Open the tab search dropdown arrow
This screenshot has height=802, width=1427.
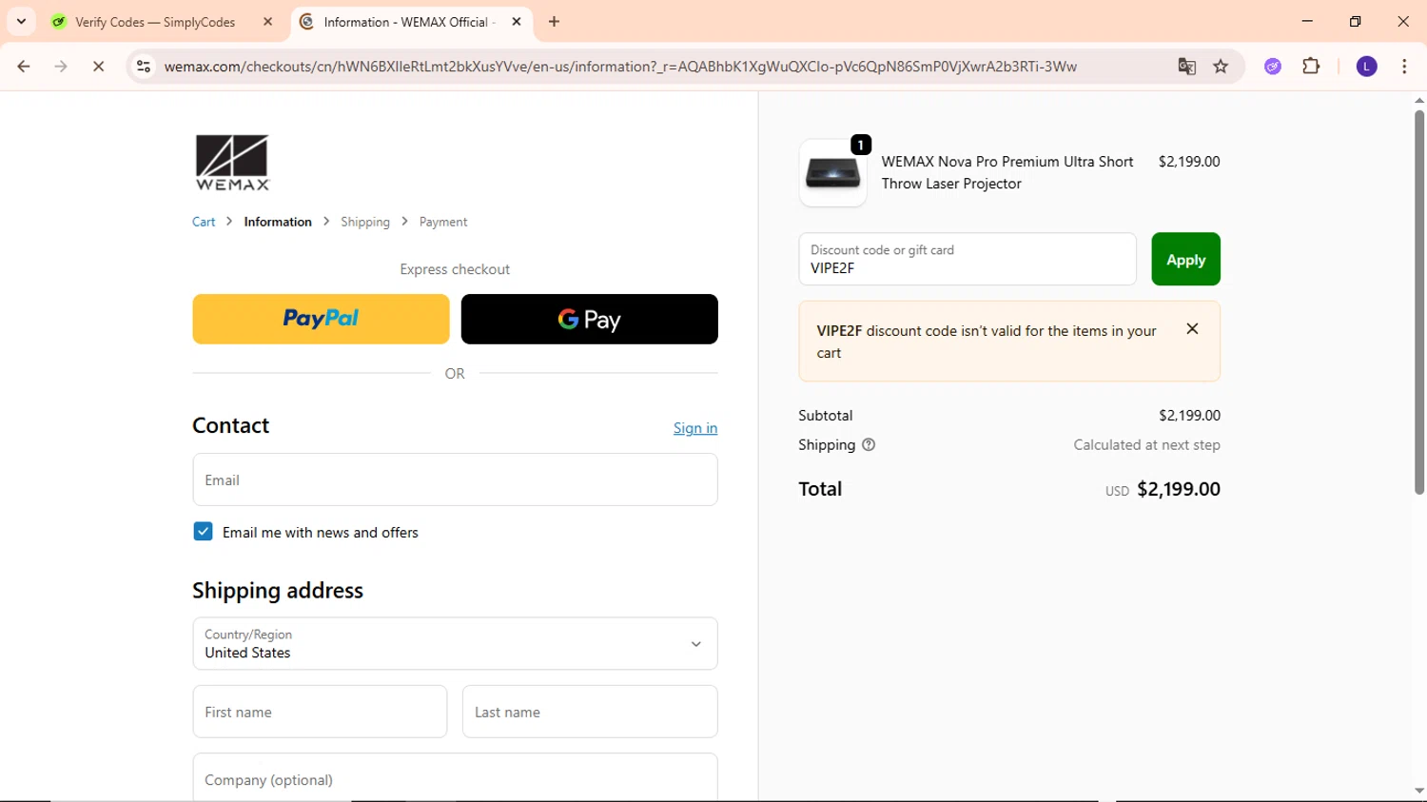tap(21, 21)
